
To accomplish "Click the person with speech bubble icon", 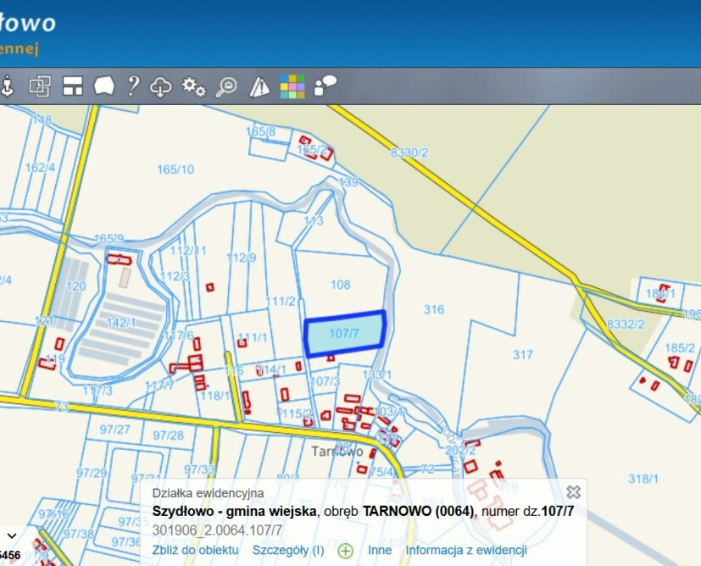I will [x=325, y=85].
